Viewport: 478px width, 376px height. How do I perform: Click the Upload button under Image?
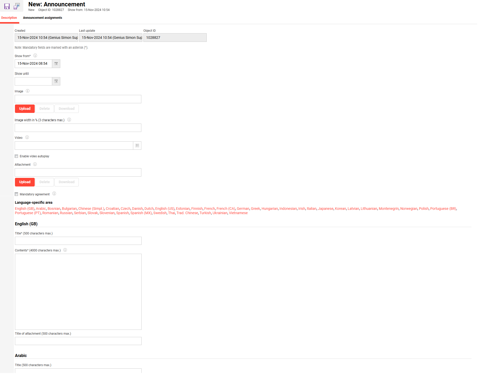click(25, 109)
